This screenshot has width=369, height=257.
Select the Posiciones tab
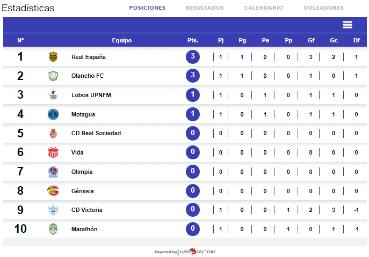(147, 8)
